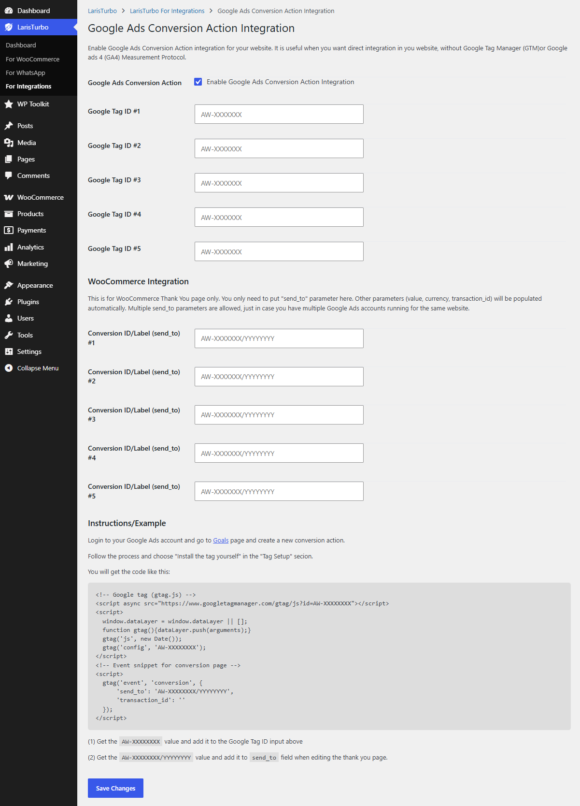Click the WooCommerce logo icon
Screen dimensions: 580x806
click(9, 197)
